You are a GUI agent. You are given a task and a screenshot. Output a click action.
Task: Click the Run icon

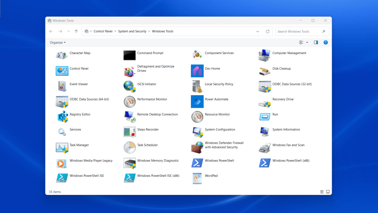[x=264, y=117]
